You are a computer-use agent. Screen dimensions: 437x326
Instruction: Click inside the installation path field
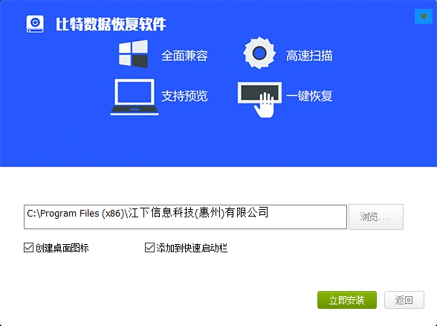185,217
